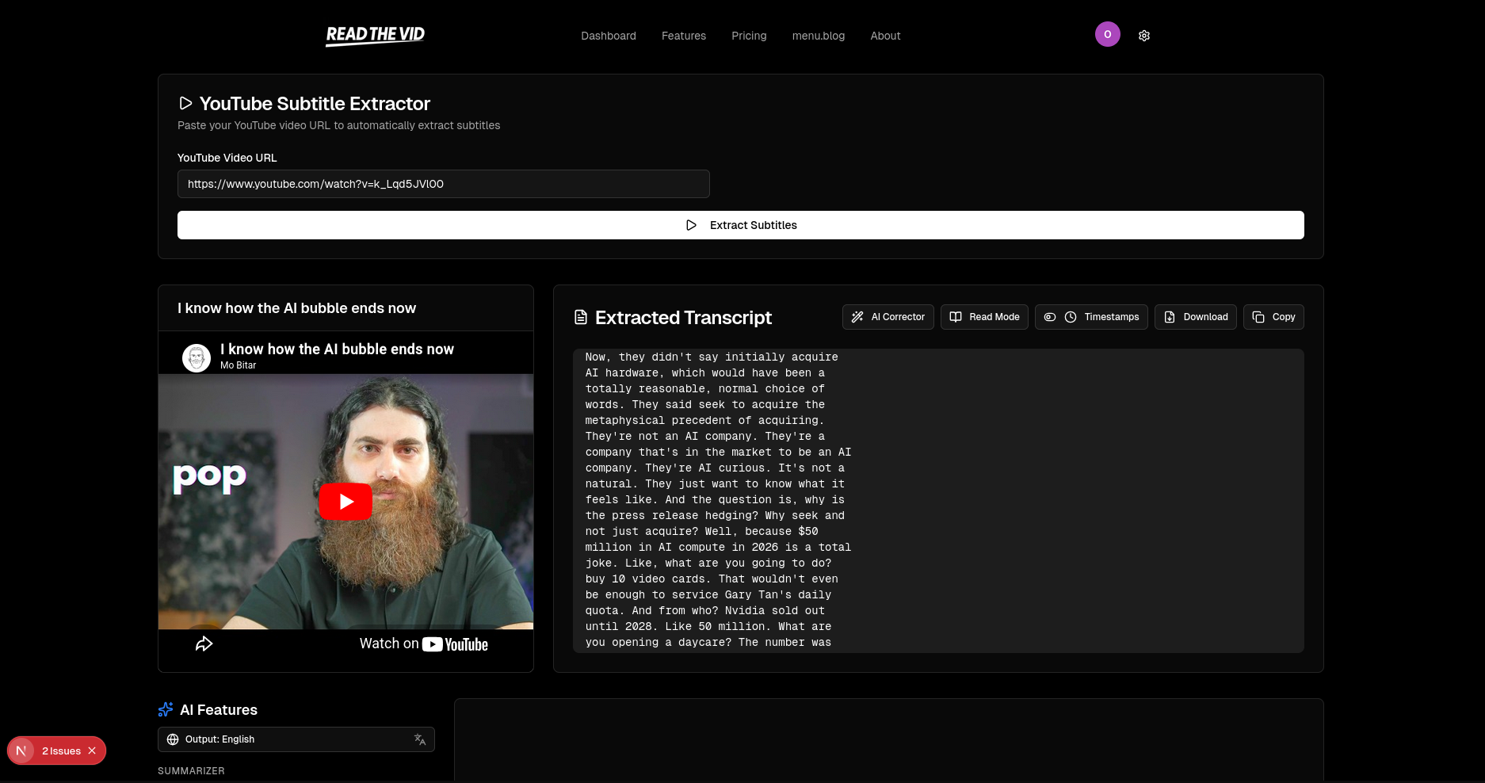Open the Output: English language dropdown

[x=285, y=739]
